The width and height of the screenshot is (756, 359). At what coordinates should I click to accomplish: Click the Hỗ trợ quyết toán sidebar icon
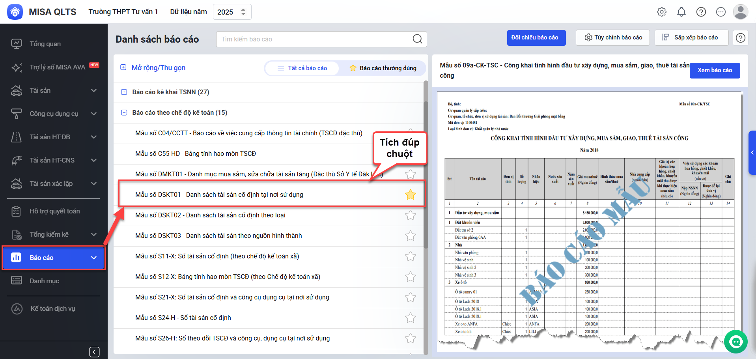click(17, 211)
